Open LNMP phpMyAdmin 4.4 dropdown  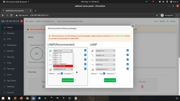[x=63, y=69]
